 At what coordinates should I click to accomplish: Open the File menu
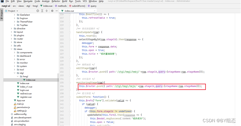point(7,1)
